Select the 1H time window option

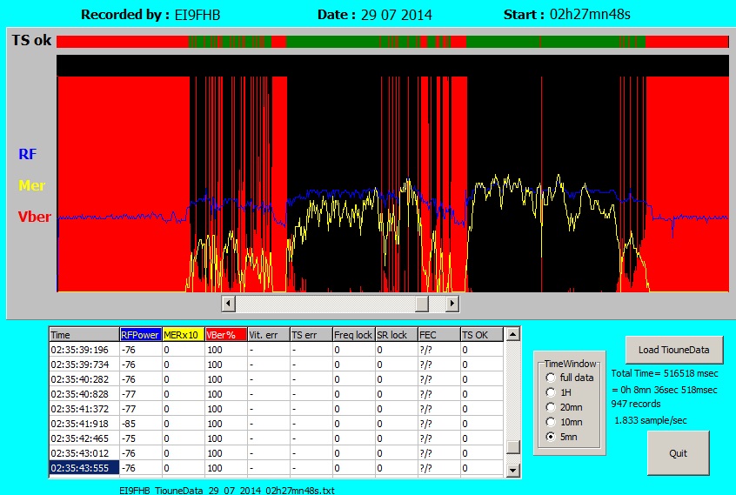tap(550, 392)
